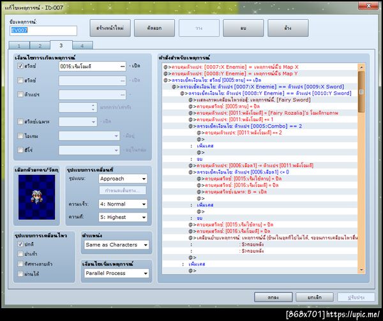This screenshot has width=383, height=321.
Task: Toggle fourth movement option checkbox
Action: tap(20, 274)
